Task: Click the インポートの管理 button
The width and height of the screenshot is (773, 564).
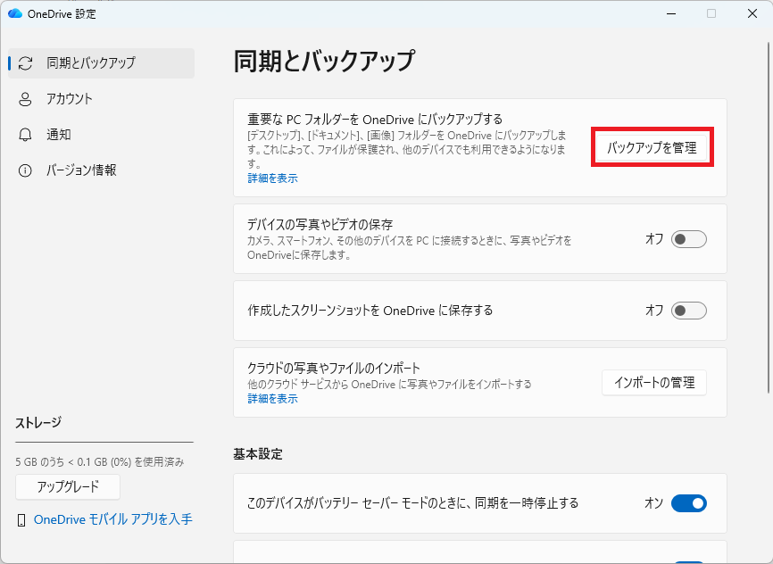Action: tap(654, 383)
